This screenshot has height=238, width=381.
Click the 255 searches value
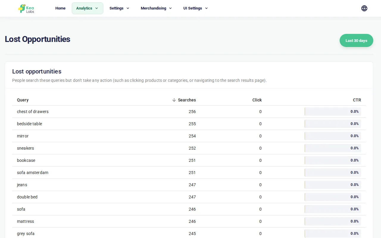[192, 124]
